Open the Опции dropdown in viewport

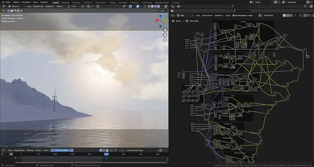point(163,11)
